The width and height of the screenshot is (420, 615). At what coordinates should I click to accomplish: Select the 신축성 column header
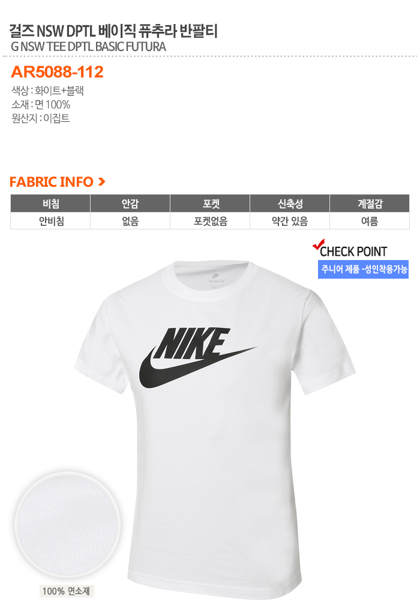tap(290, 203)
